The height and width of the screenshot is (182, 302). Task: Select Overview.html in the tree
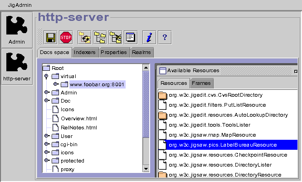[x=78, y=118]
